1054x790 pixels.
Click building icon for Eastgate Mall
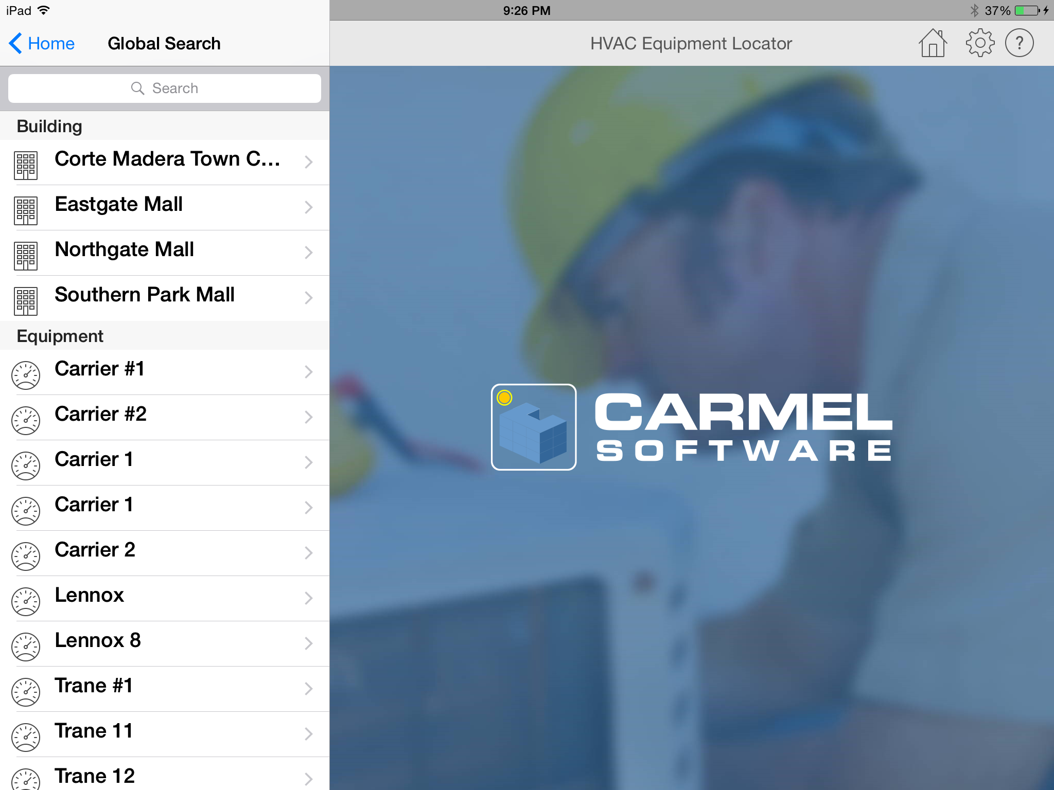click(26, 211)
